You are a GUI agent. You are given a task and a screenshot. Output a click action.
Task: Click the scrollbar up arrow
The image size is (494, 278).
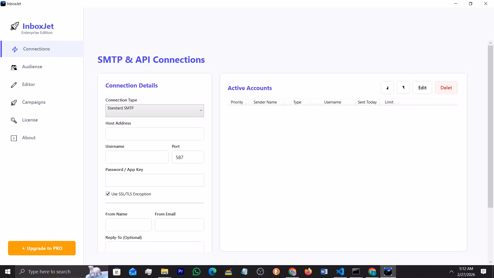(x=490, y=43)
